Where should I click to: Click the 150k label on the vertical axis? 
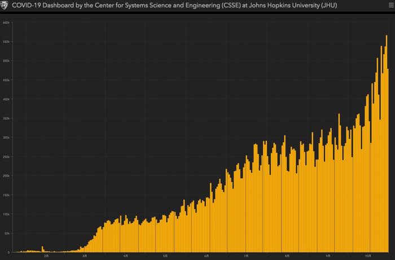pos(6,195)
